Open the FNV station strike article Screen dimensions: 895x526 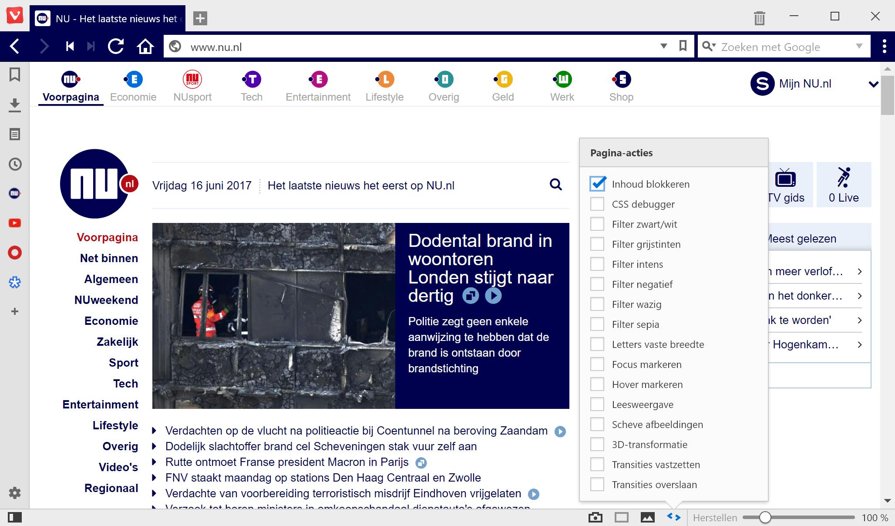323,478
